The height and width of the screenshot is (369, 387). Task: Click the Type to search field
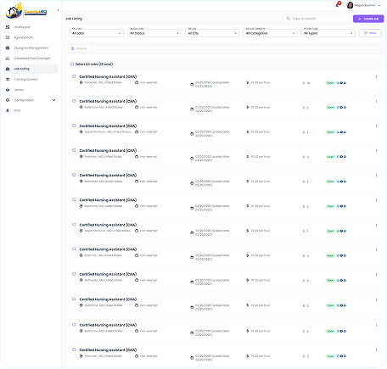pyautogui.click(x=316, y=19)
